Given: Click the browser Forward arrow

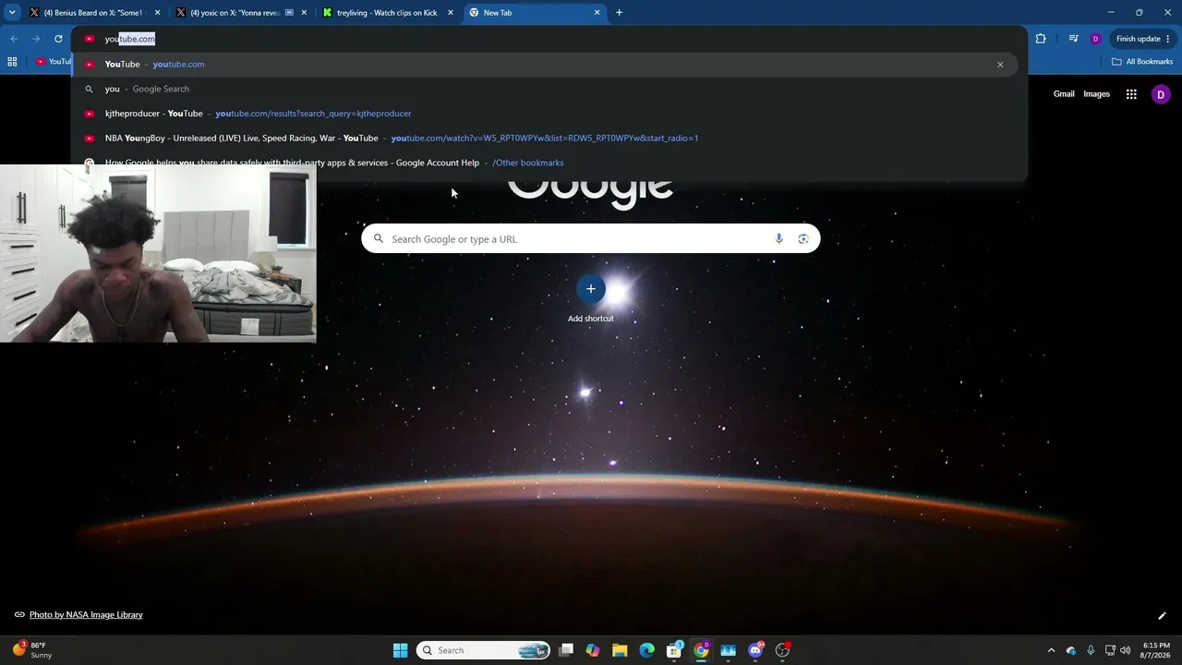Looking at the screenshot, I should pyautogui.click(x=36, y=39).
